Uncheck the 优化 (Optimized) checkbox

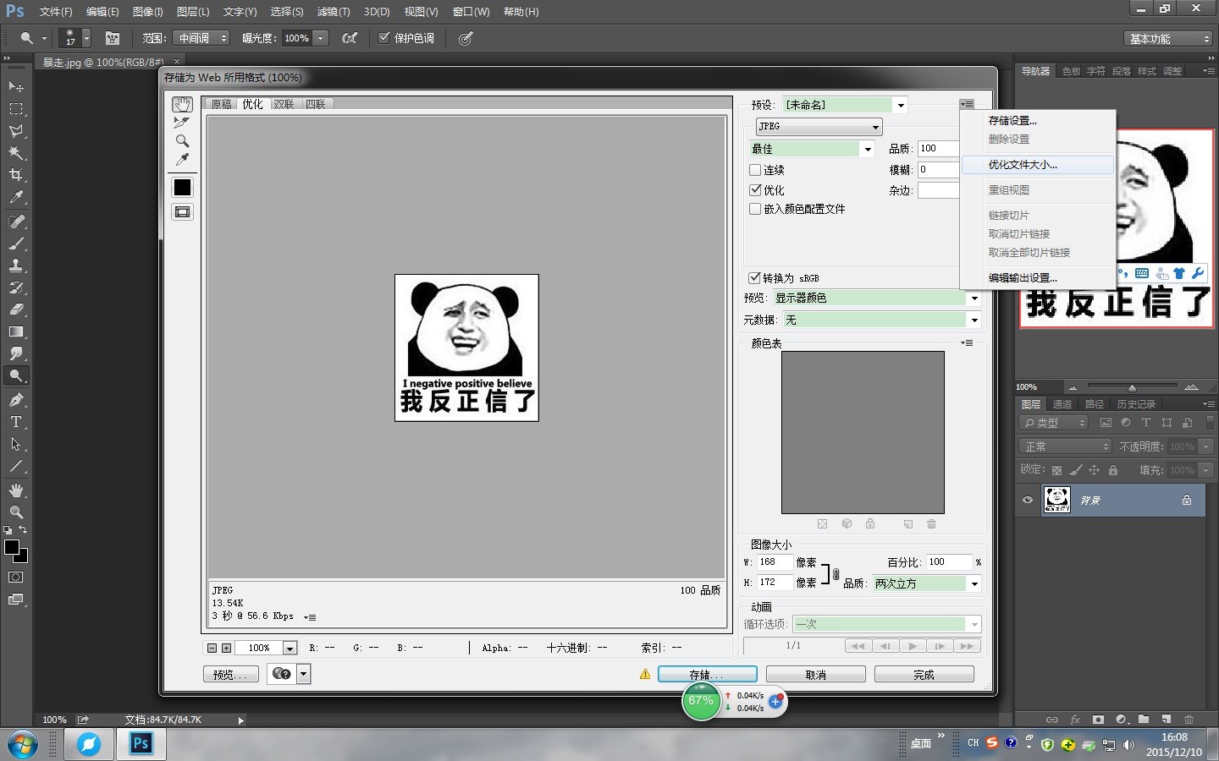pos(755,190)
